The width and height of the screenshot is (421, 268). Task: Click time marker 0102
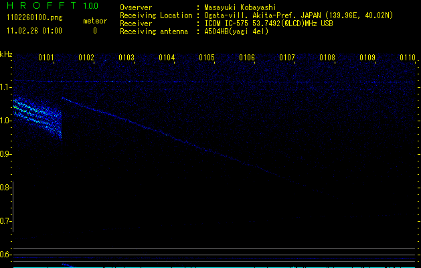pos(86,58)
